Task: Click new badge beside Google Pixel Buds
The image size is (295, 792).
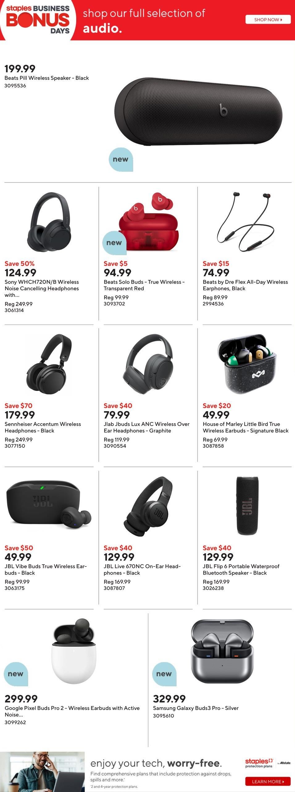Action: 16,674
